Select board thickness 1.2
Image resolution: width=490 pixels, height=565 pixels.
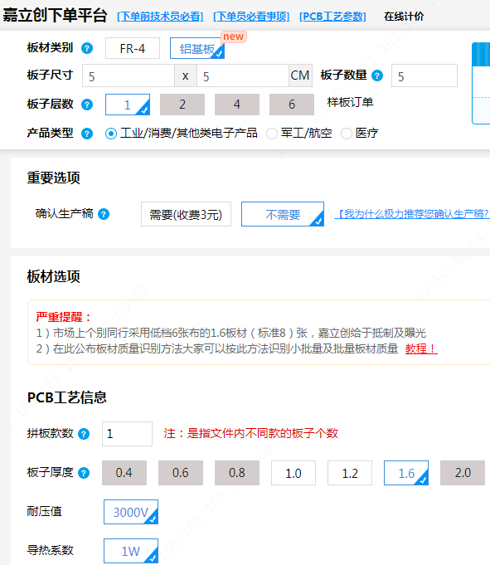[x=350, y=473]
